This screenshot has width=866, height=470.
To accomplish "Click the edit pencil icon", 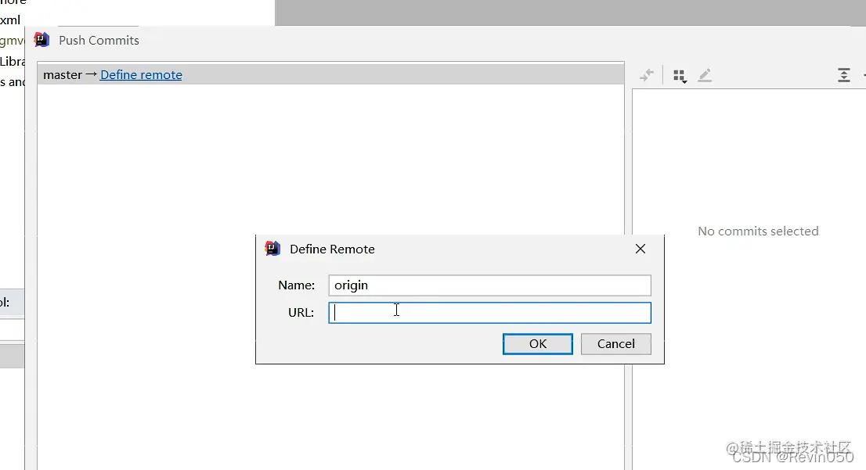I will point(705,75).
